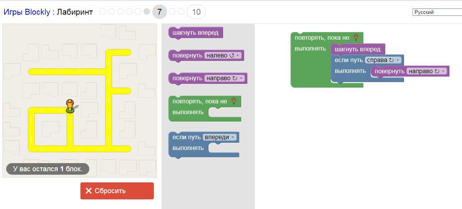Open the 'Игры Blockly' link

tap(27, 12)
